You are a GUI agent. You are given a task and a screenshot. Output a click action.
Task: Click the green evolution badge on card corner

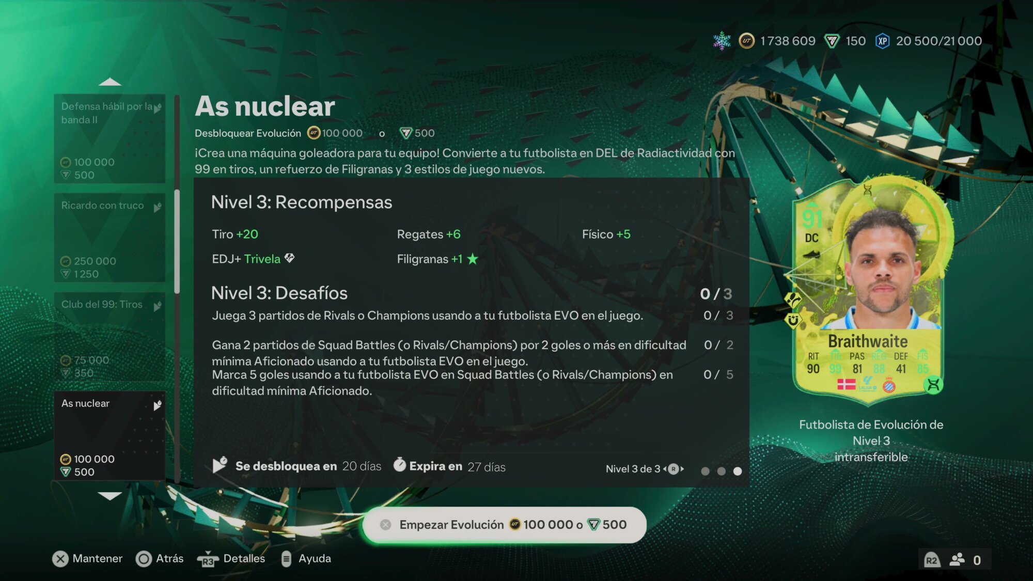[x=933, y=384]
